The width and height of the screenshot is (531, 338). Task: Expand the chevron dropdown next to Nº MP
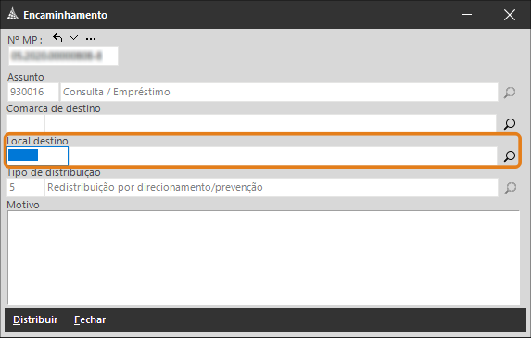(73, 38)
